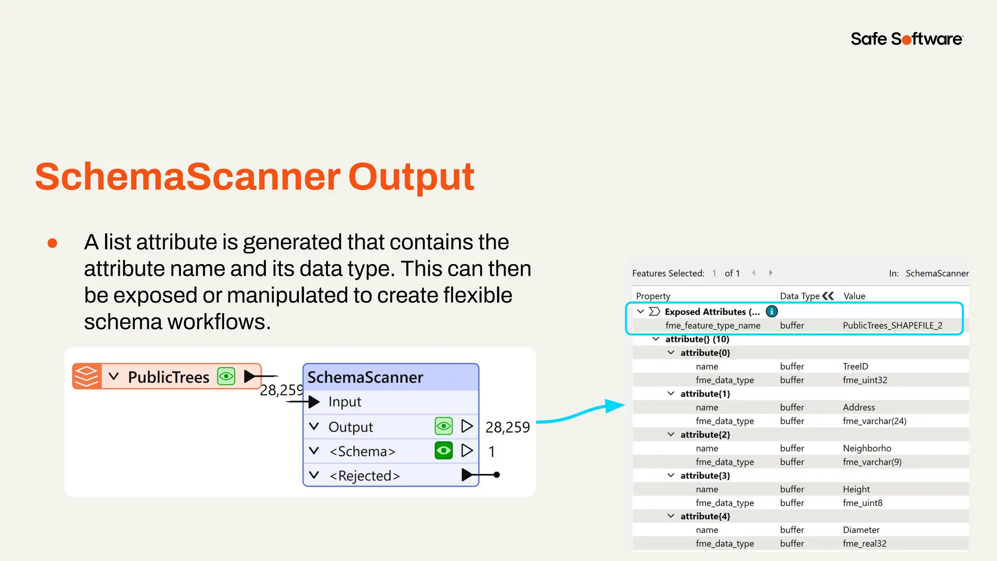Click the Features Selected count field

(x=714, y=273)
